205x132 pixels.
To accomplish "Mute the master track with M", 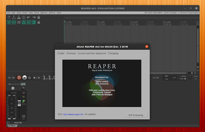I will coord(24,93).
